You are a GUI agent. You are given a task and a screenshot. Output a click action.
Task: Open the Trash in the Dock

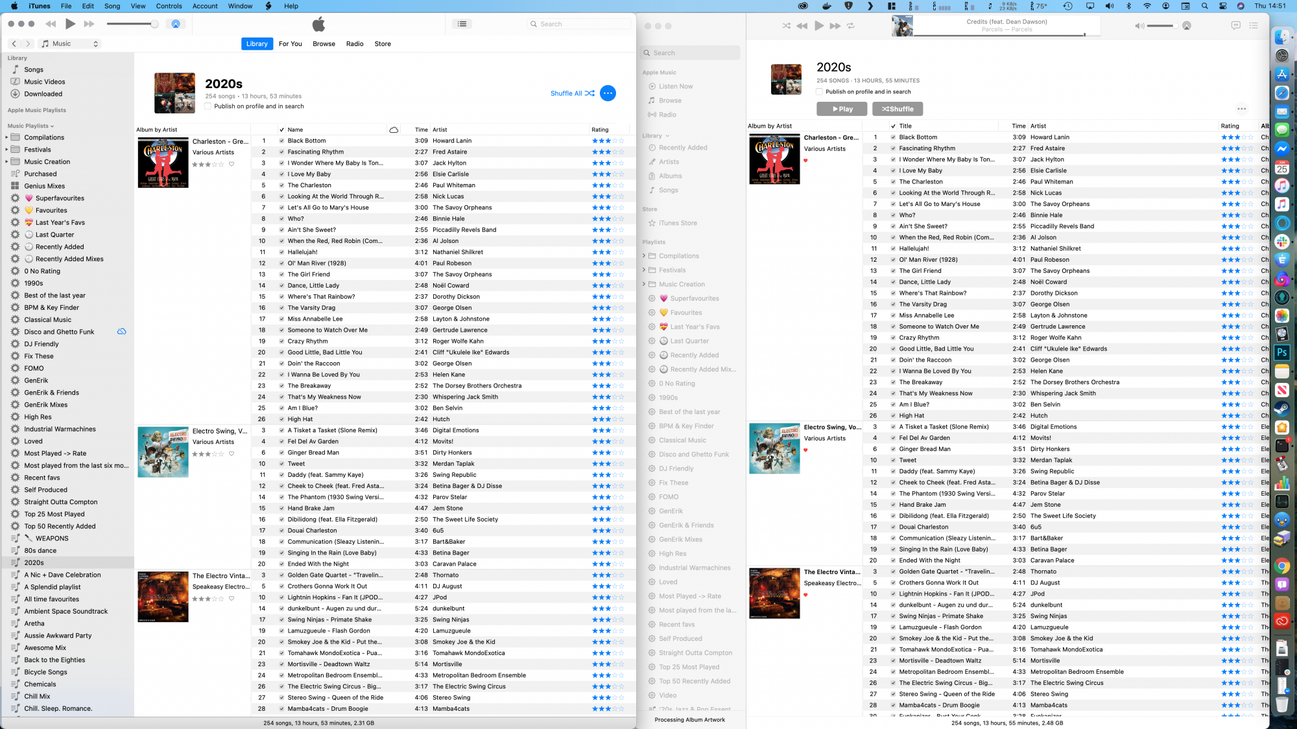[1282, 704]
